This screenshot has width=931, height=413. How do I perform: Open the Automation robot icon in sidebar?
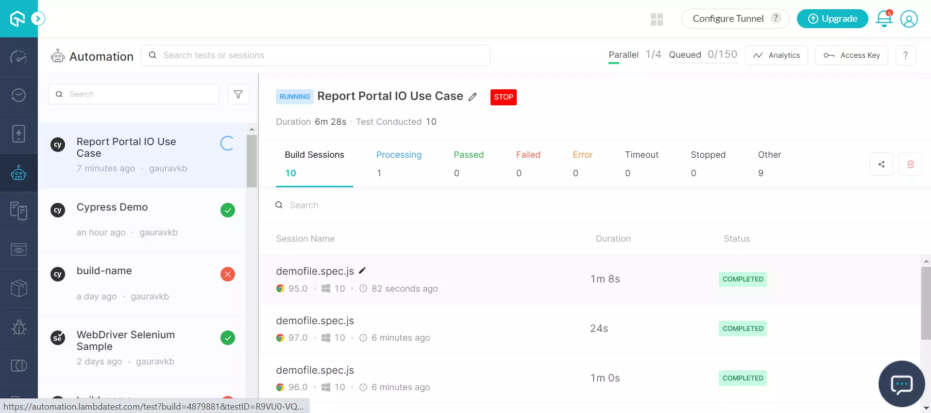pyautogui.click(x=18, y=173)
